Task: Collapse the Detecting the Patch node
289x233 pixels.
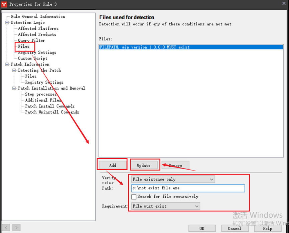Action: [14, 71]
